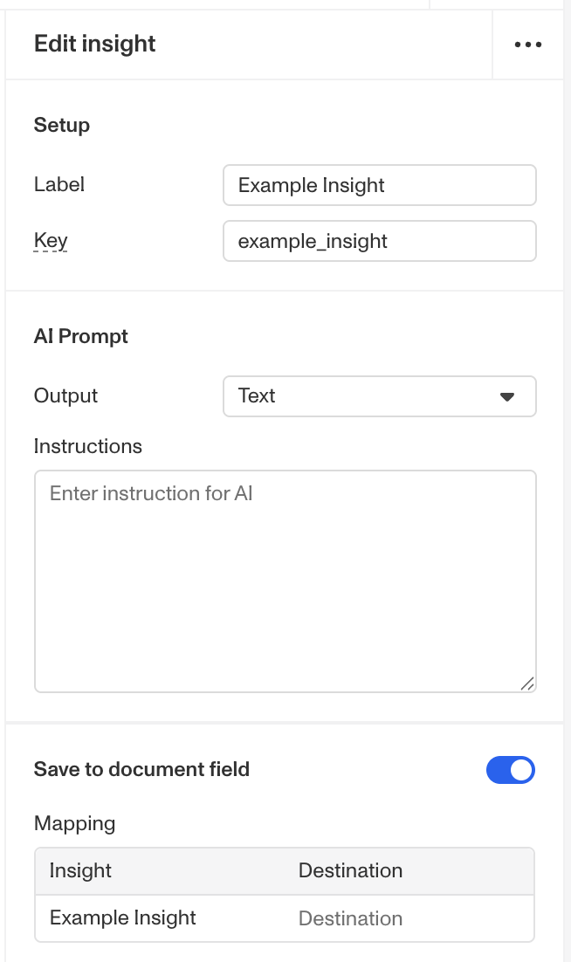The width and height of the screenshot is (571, 962).
Task: Click the Label field caption
Action: [59, 185]
